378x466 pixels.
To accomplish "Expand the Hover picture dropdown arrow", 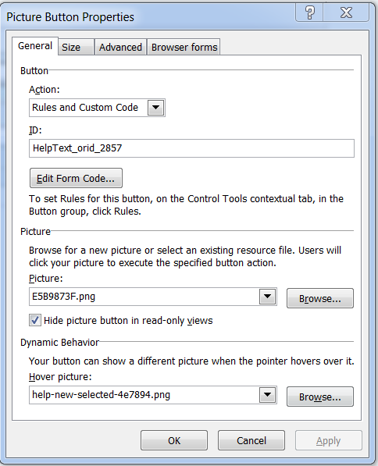I will 267,395.
